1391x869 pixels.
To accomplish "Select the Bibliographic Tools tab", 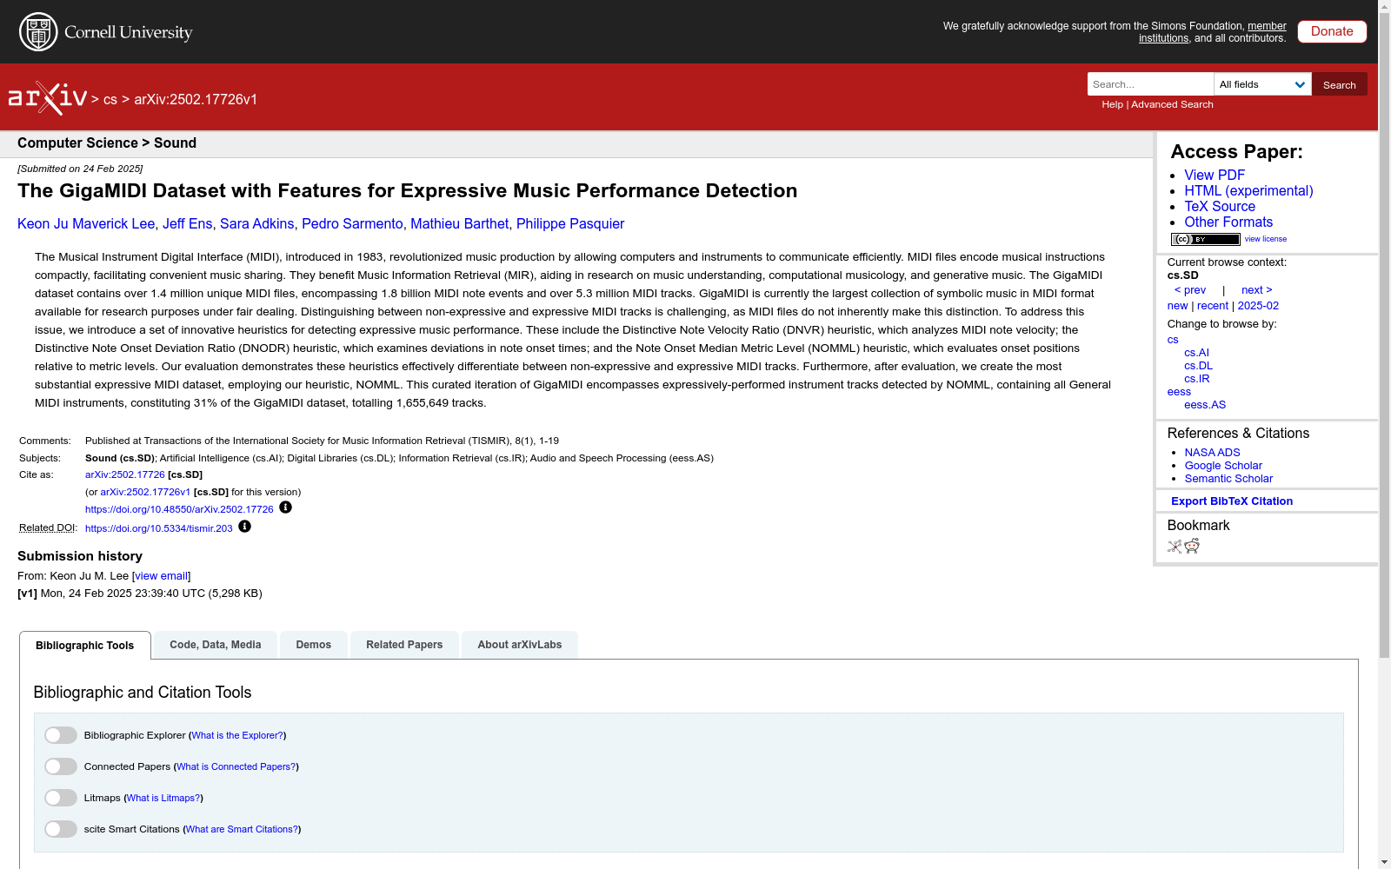I will [x=85, y=645].
